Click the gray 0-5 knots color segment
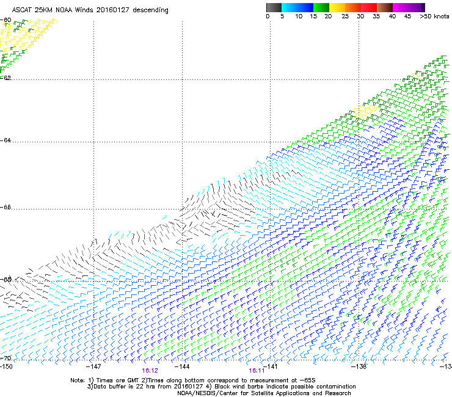452x397 pixels. tap(274, 7)
